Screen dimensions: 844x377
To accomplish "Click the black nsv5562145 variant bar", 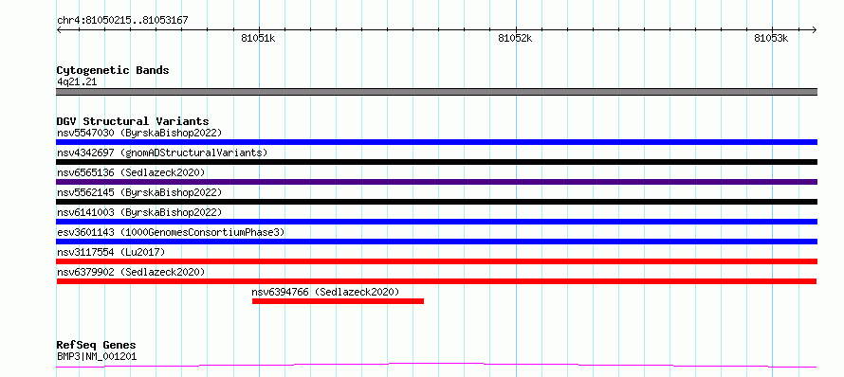I will (x=436, y=202).
